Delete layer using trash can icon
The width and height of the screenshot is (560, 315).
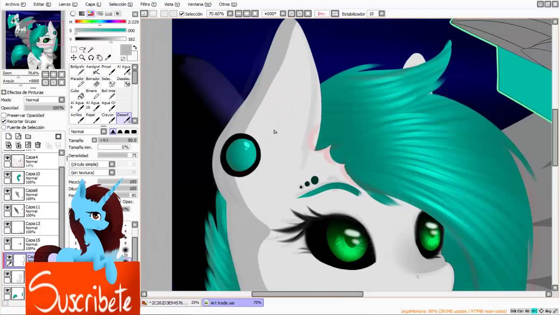coord(38,145)
